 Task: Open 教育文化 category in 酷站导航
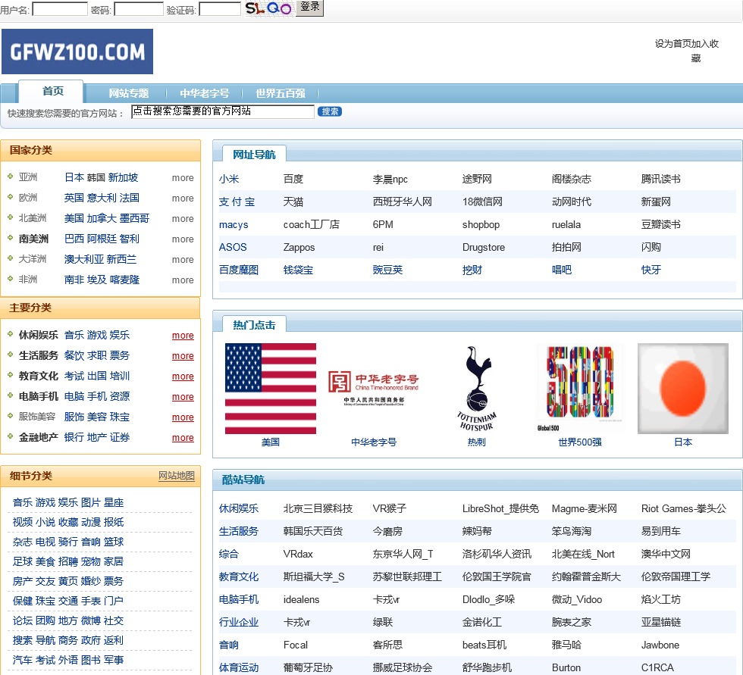[x=239, y=577]
